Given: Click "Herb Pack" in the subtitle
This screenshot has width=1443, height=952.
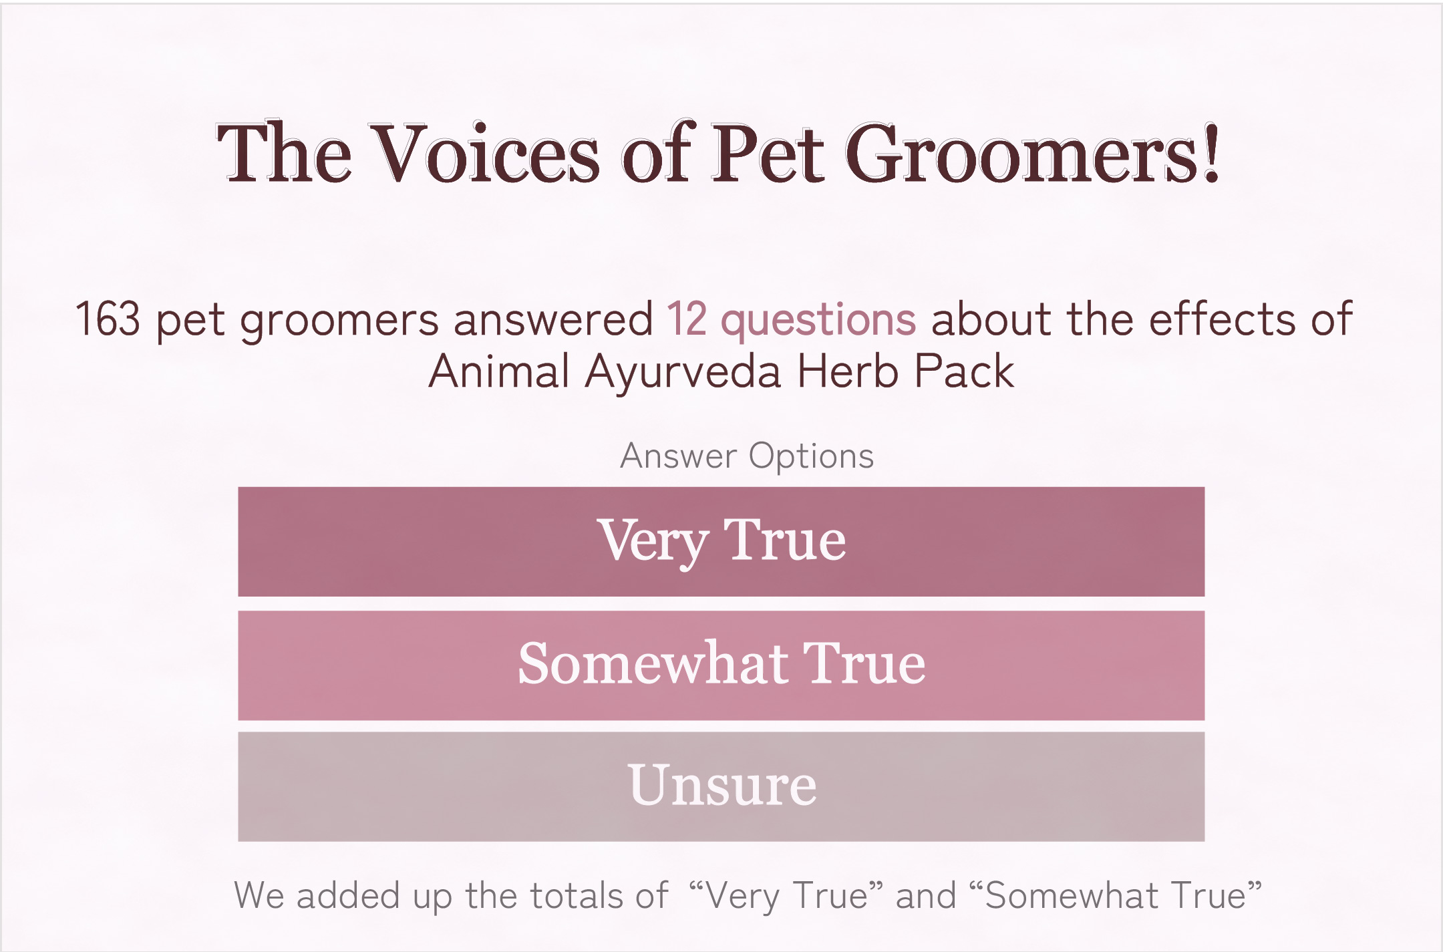Looking at the screenshot, I should click(x=905, y=371).
